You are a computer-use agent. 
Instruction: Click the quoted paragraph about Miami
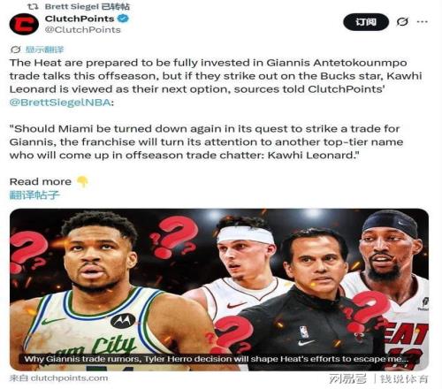point(206,141)
